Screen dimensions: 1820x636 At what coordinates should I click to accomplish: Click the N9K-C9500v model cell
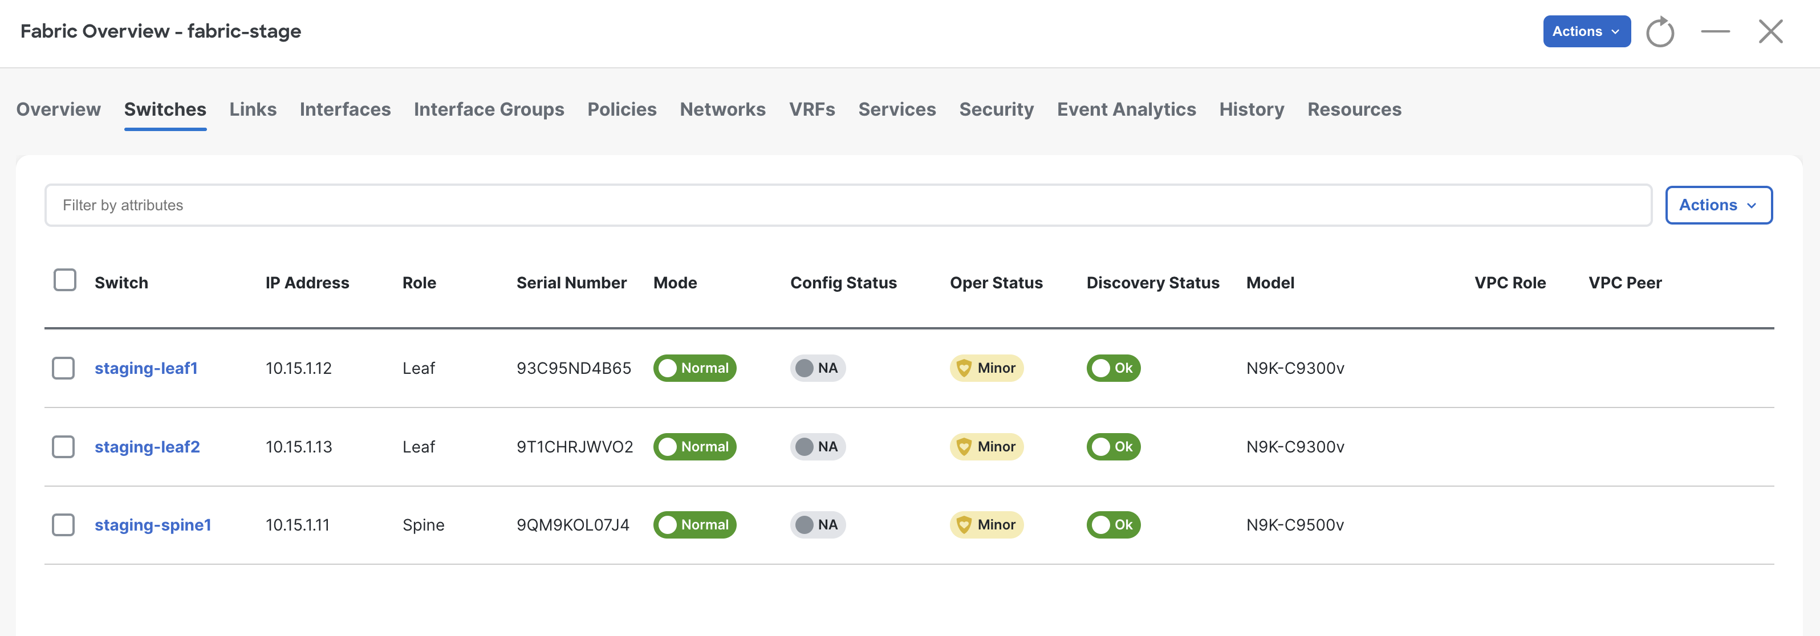click(x=1295, y=525)
